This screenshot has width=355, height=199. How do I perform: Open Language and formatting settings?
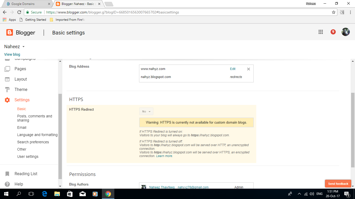click(37, 135)
